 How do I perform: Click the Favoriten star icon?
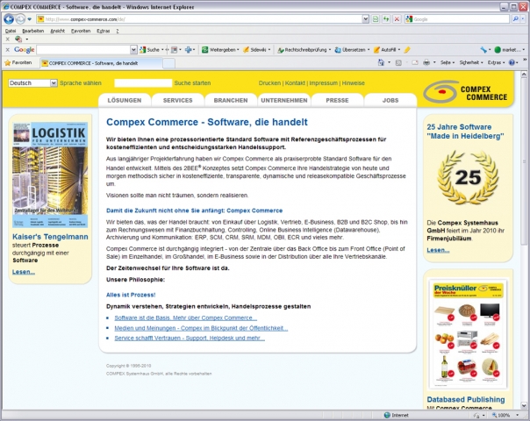tap(8, 63)
